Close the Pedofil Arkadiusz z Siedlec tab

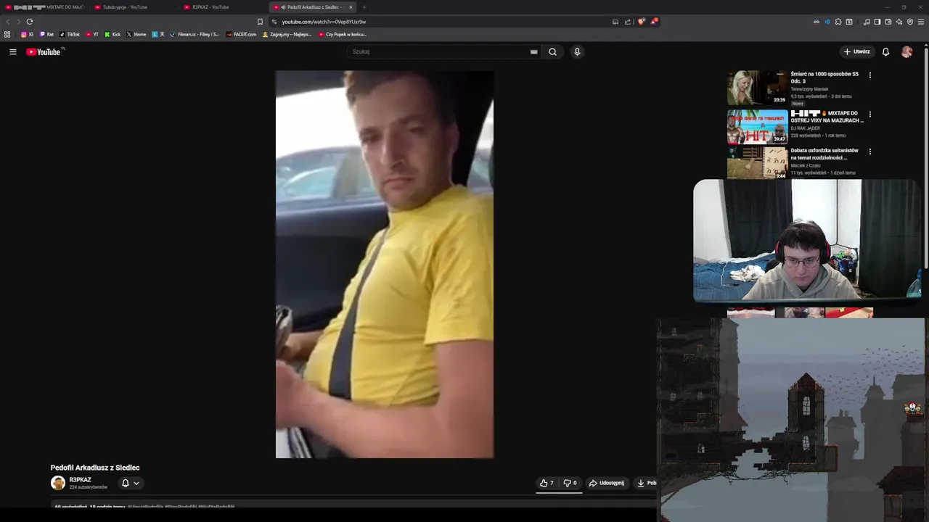pyautogui.click(x=351, y=7)
